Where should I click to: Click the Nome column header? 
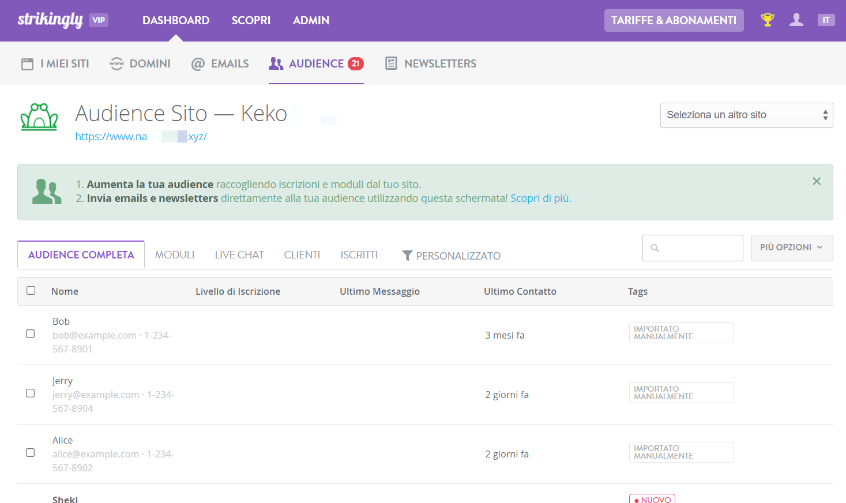(x=65, y=291)
